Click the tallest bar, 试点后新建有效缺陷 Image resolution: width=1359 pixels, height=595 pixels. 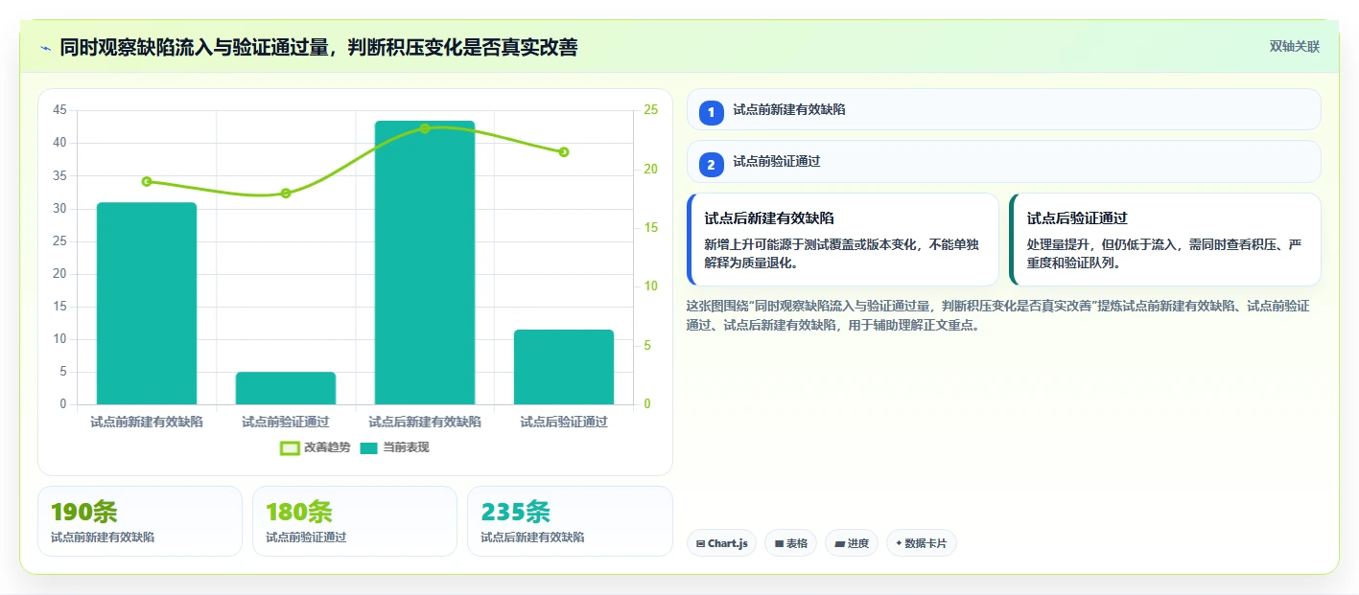point(425,263)
